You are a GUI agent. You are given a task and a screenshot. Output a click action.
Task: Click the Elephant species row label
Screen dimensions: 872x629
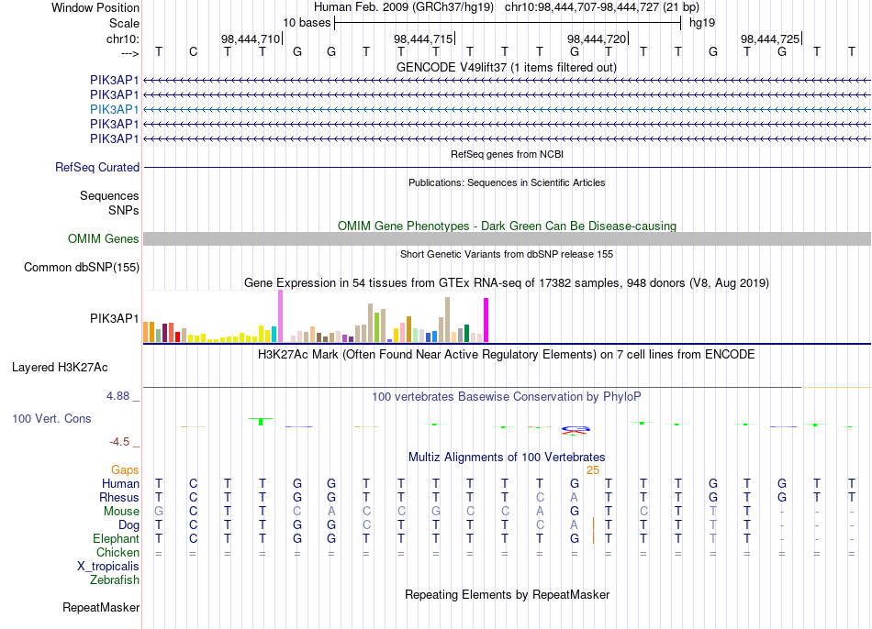pyautogui.click(x=117, y=538)
